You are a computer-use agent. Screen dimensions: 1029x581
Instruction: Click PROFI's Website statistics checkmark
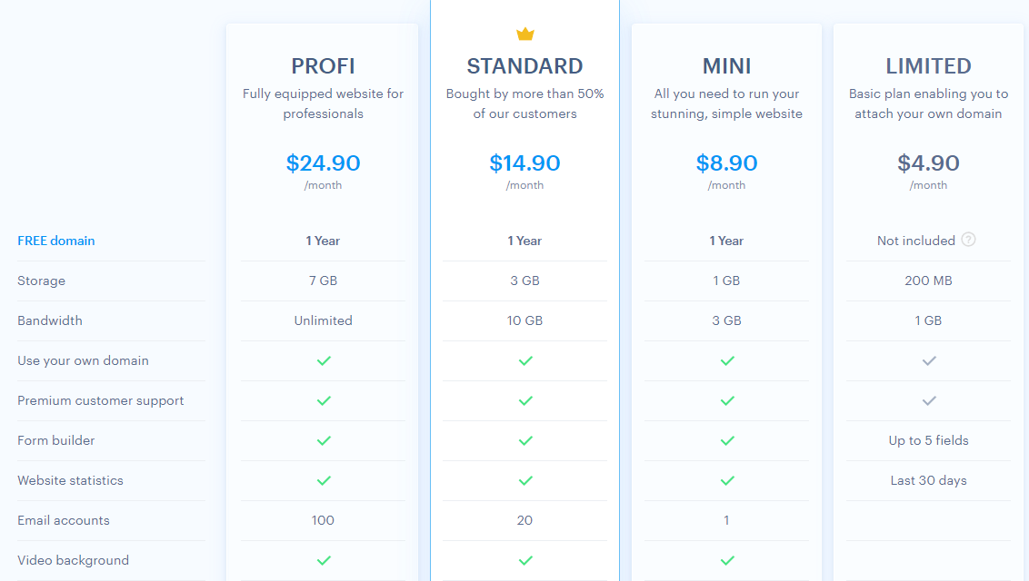324,481
